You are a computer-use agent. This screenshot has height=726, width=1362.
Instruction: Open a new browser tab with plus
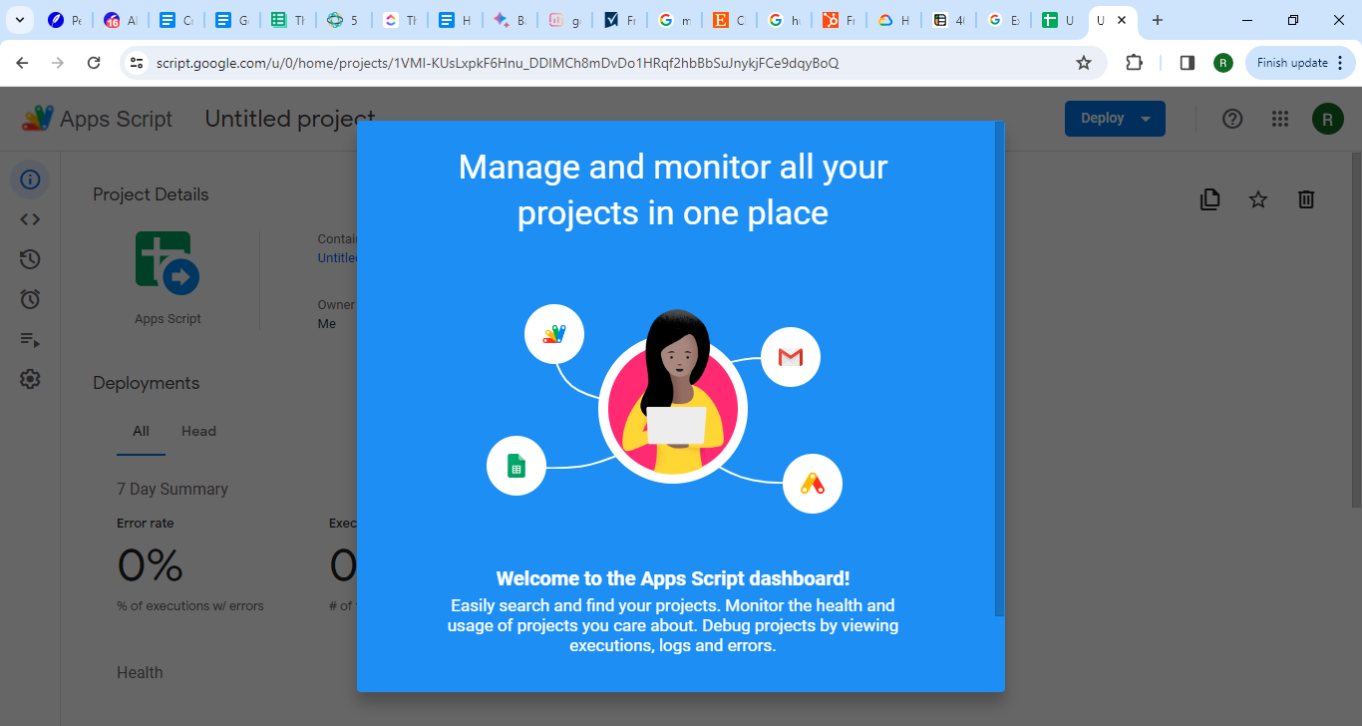click(x=1157, y=20)
